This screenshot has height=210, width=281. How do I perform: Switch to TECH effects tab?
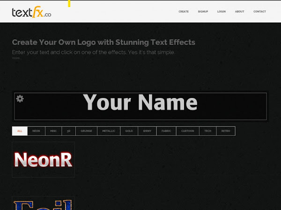[207, 131]
